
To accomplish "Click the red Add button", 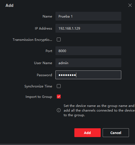I will pos(88,133).
